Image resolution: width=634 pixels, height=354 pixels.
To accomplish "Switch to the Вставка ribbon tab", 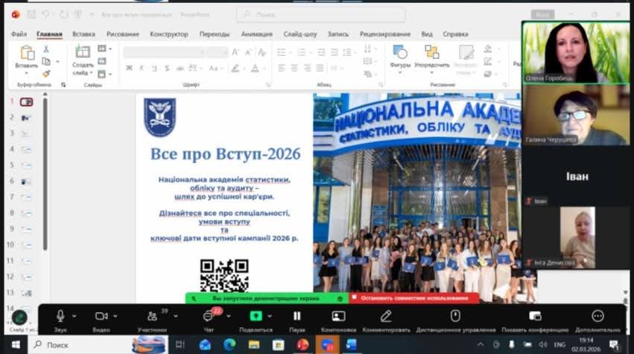I will (x=83, y=34).
